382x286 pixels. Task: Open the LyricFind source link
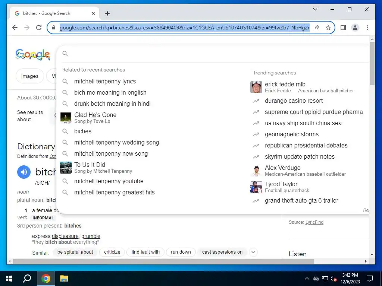pyautogui.click(x=314, y=222)
